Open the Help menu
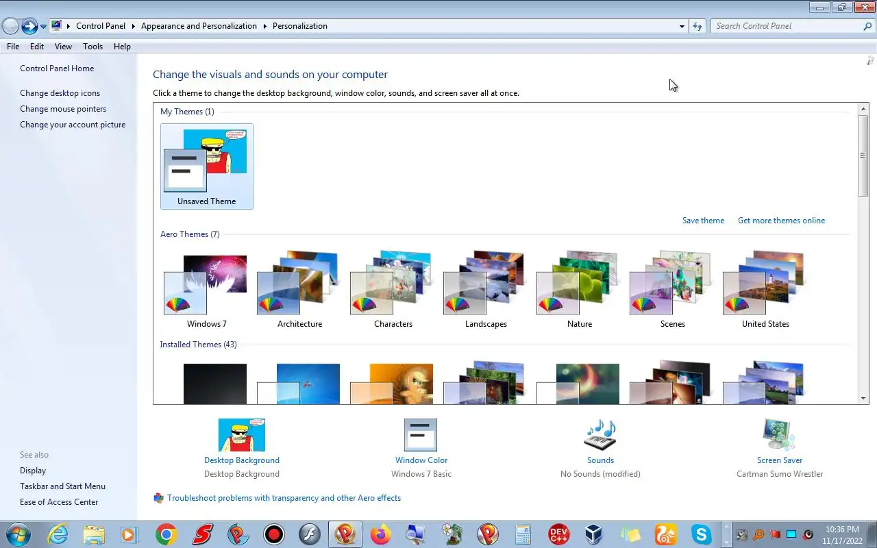877x548 pixels. pyautogui.click(x=122, y=47)
